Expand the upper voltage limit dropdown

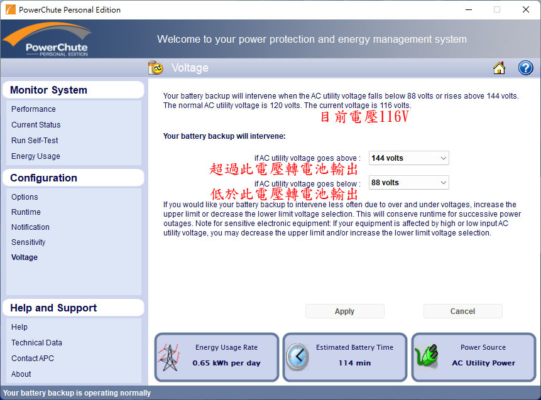409,158
